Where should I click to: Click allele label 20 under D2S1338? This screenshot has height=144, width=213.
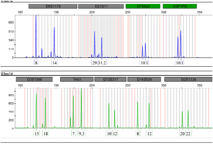point(182,133)
